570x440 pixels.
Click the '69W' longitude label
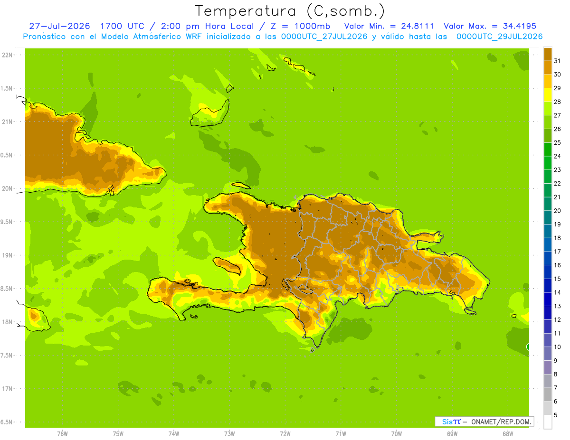[452, 434]
